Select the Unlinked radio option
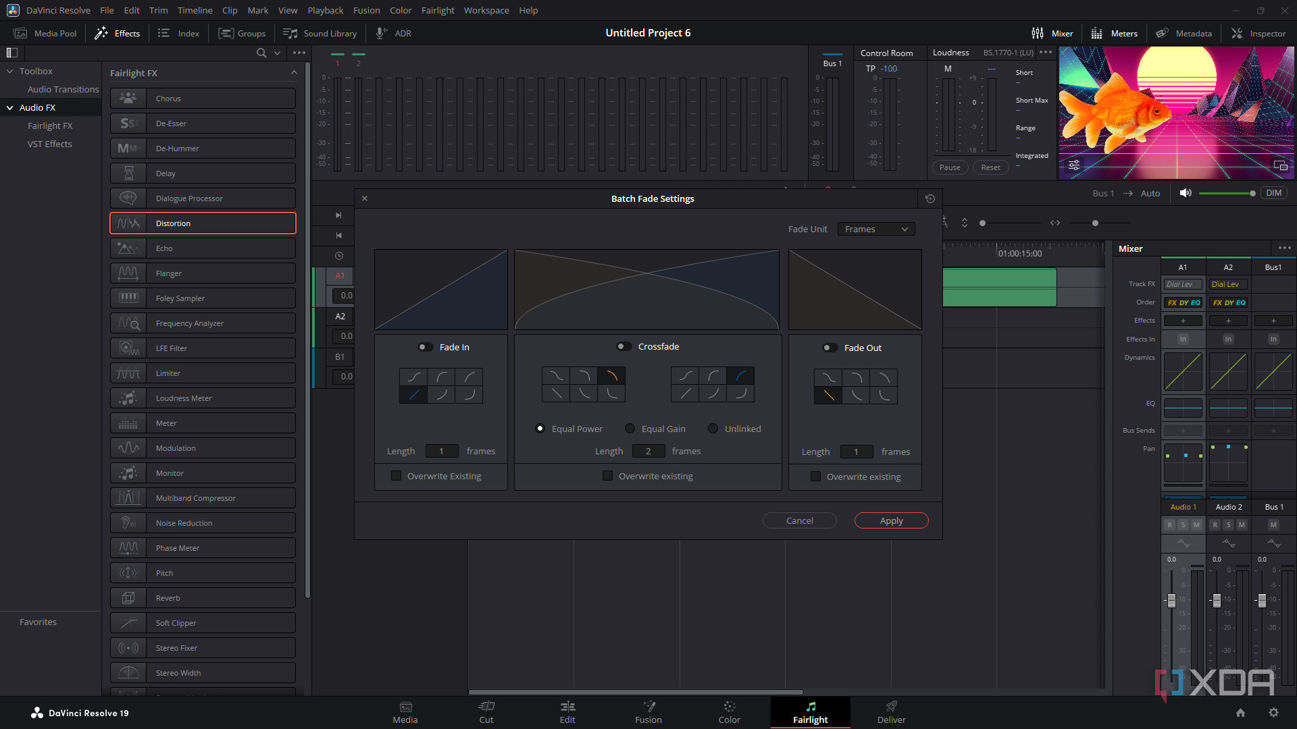The width and height of the screenshot is (1297, 729). coord(713,429)
